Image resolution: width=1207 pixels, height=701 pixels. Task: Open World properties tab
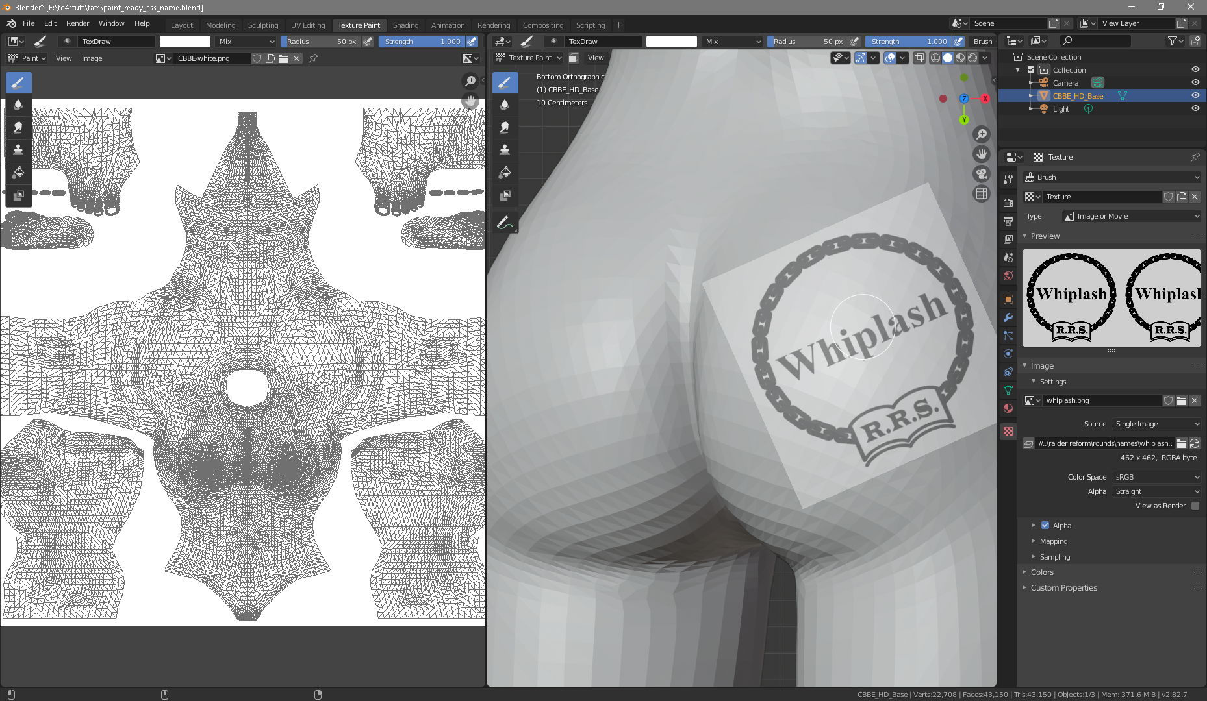(x=1008, y=276)
